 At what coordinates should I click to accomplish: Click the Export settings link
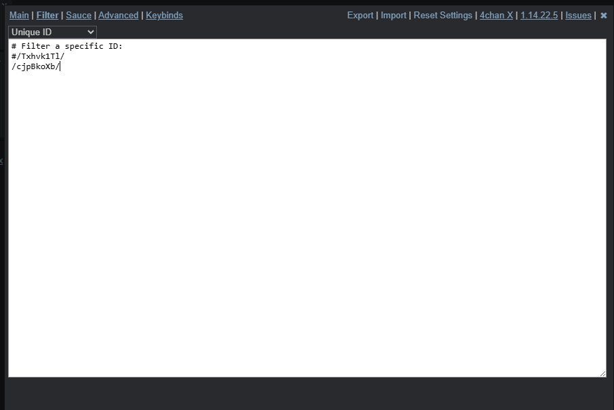[361, 16]
